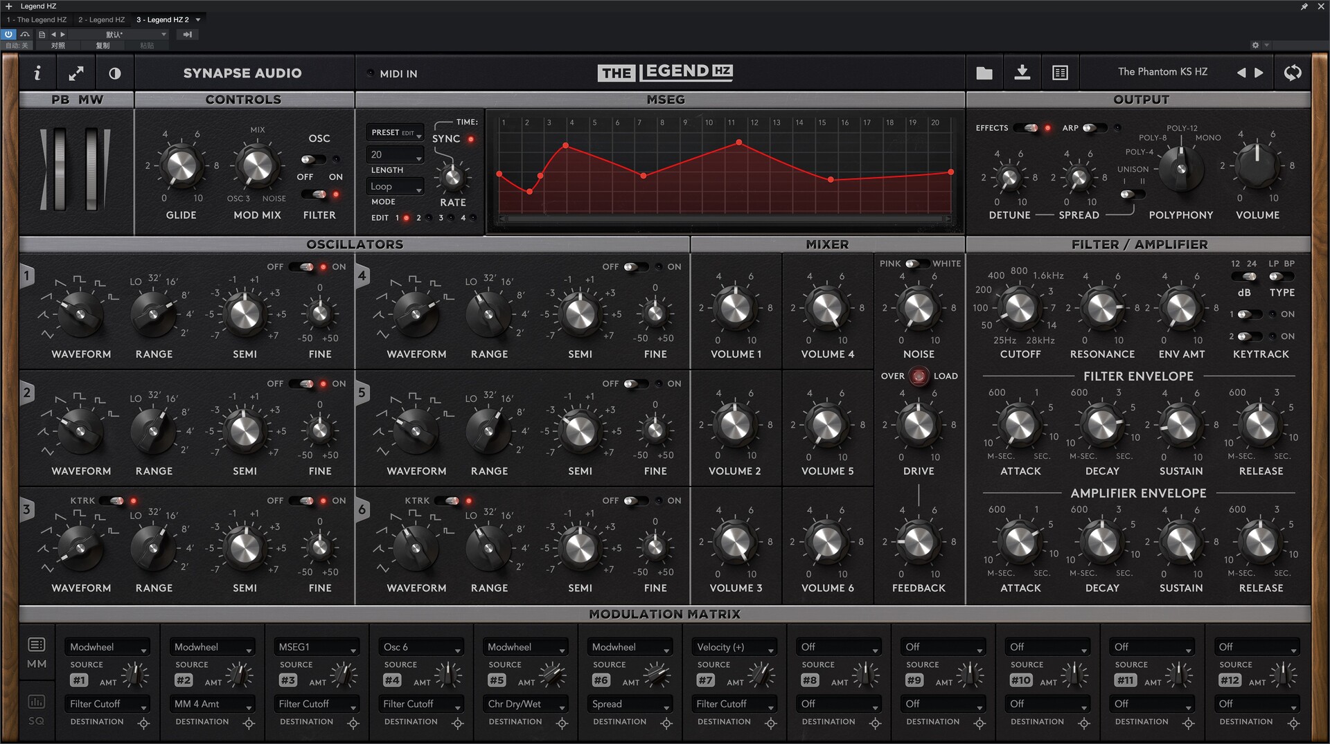Click the filter CUTOFF knob
The image size is (1330, 744).
(1019, 308)
